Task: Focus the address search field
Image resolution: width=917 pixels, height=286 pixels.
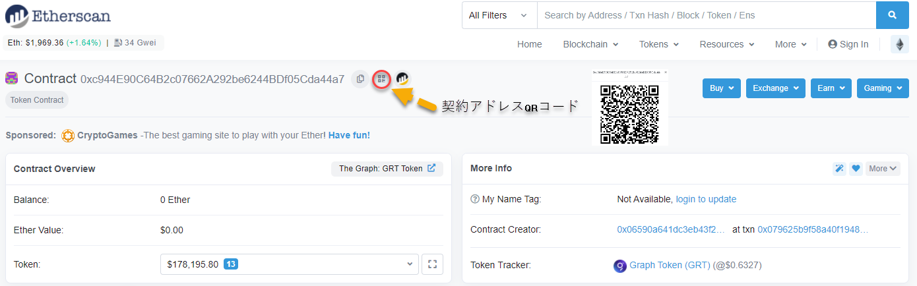Action: (707, 15)
